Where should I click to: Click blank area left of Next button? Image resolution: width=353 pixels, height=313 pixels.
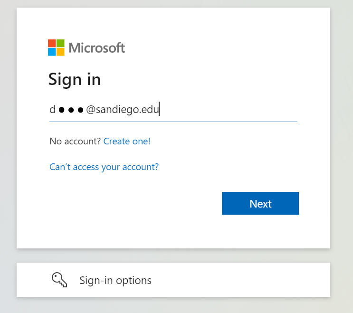pyautogui.click(x=133, y=204)
